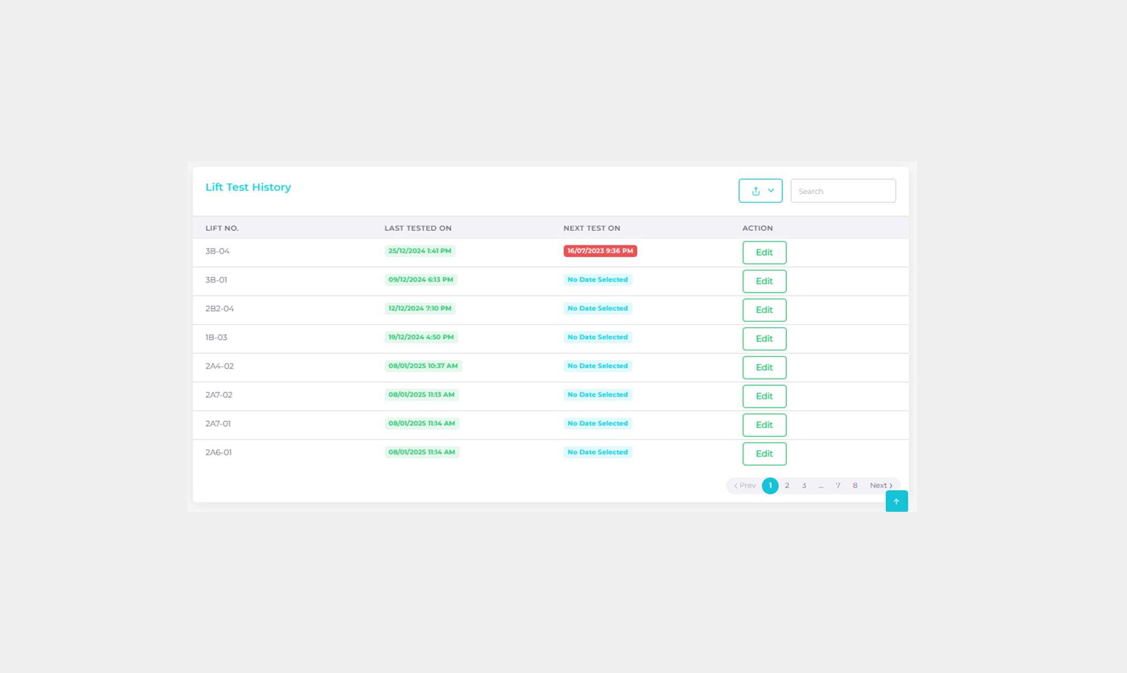Edit lift 2A7-02 entry
The image size is (1127, 673).
click(x=764, y=396)
